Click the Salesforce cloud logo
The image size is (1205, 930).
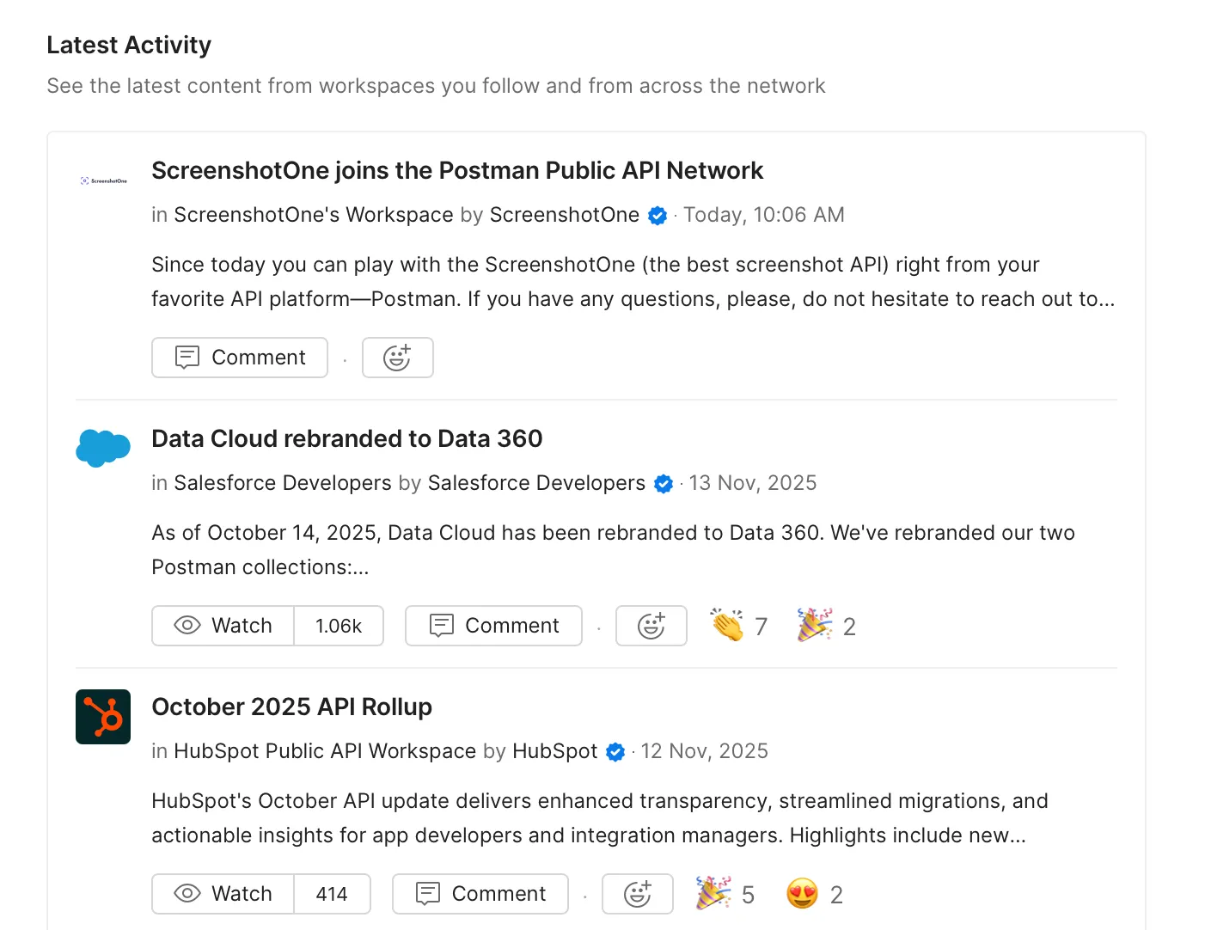pos(102,448)
